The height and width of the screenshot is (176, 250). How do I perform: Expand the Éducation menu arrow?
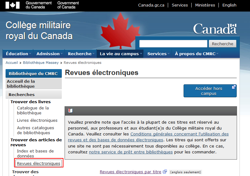(x=30, y=54)
